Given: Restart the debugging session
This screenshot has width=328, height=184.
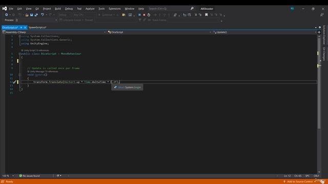Looking at the screenshot, I should coord(149,15).
